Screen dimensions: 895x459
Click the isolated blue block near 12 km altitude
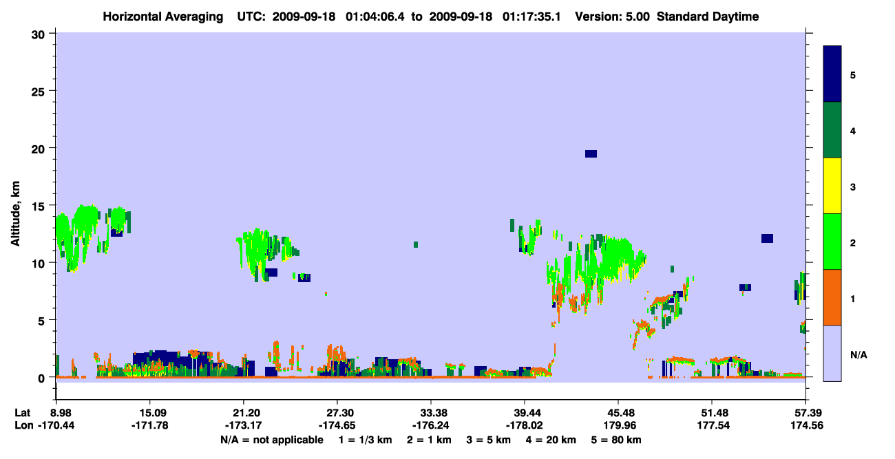[767, 238]
